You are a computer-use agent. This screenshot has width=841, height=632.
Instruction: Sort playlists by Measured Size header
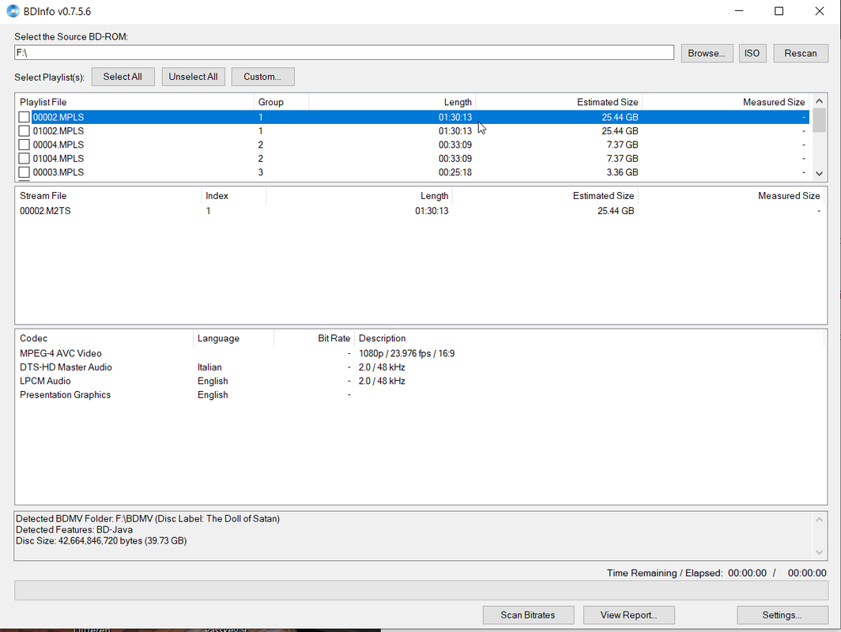(x=726, y=102)
